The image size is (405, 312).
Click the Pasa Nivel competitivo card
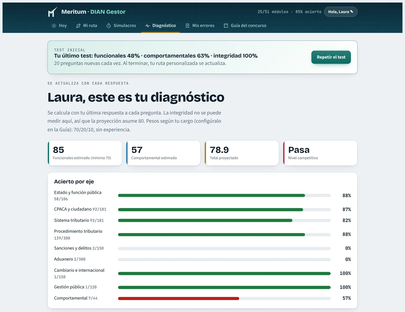(x=320, y=153)
